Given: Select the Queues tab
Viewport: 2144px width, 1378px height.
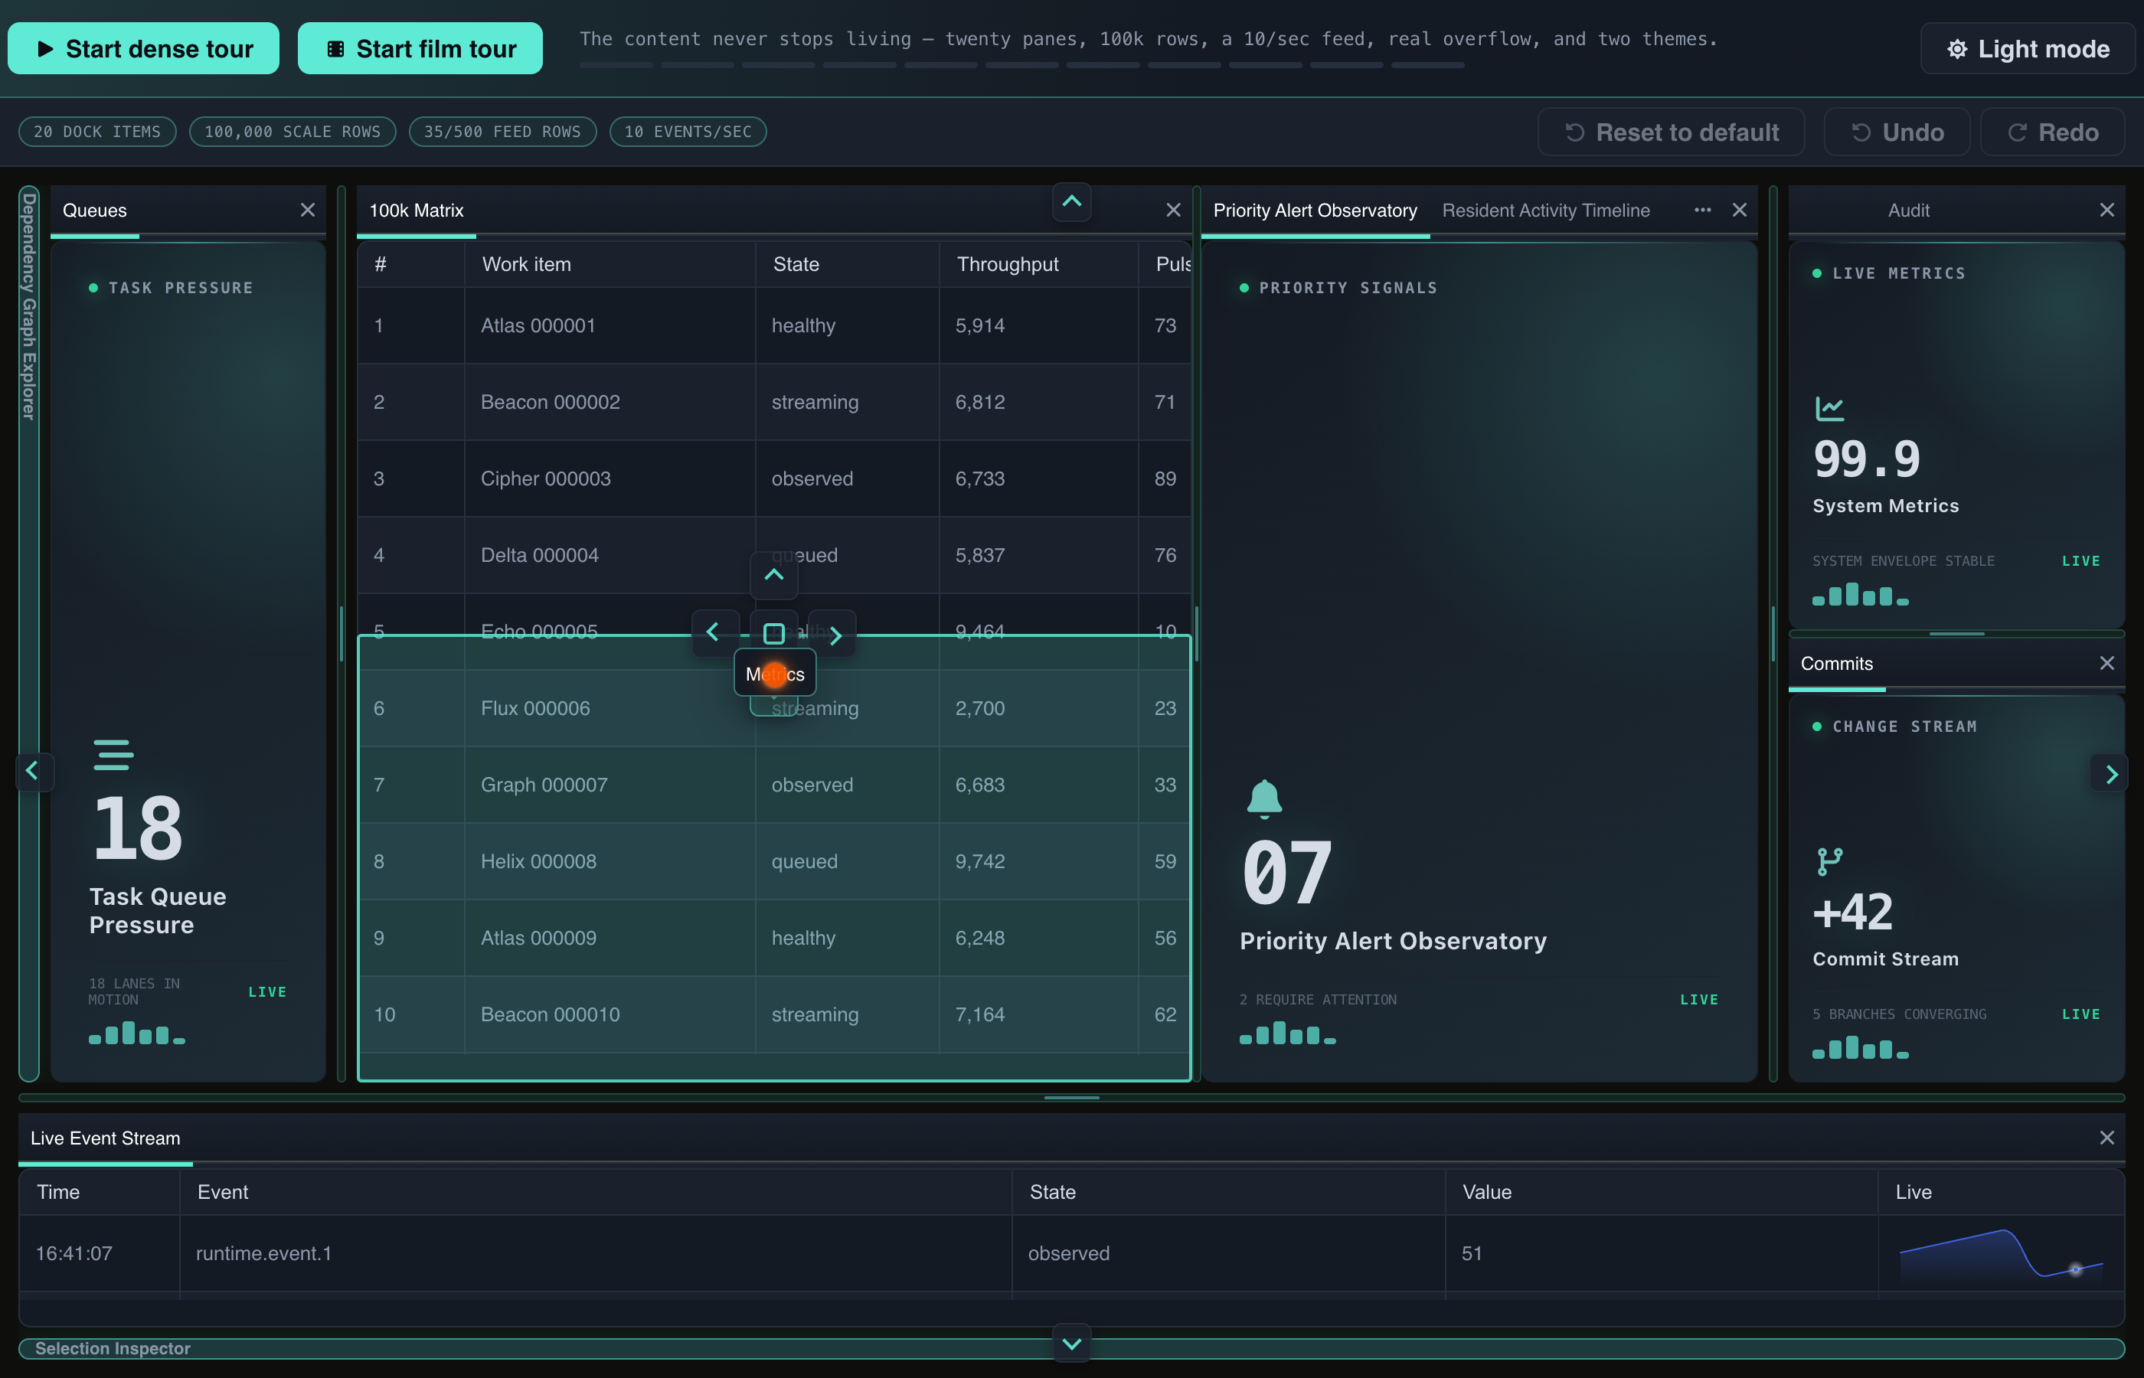Looking at the screenshot, I should (95, 211).
